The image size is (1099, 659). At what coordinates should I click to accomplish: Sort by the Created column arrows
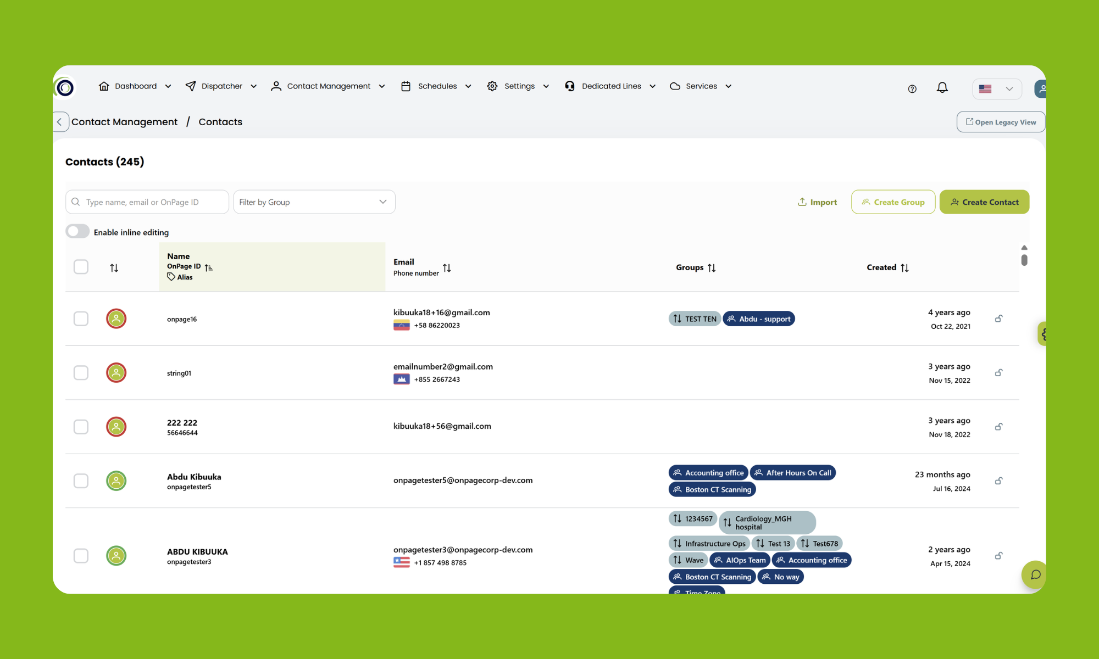(x=904, y=268)
